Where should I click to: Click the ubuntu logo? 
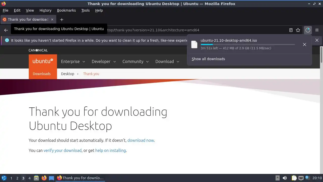43,61
